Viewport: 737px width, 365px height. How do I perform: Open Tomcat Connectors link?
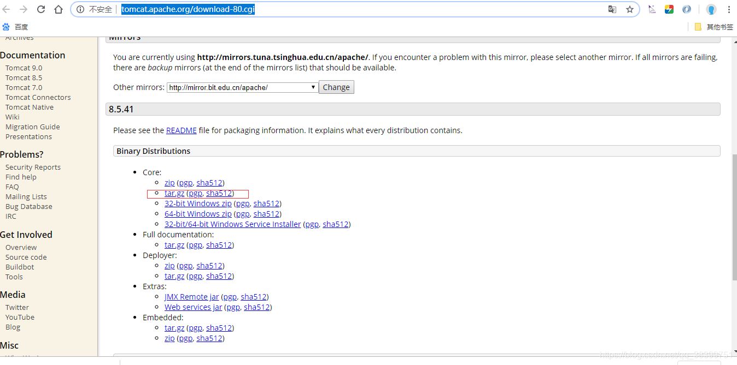[38, 97]
